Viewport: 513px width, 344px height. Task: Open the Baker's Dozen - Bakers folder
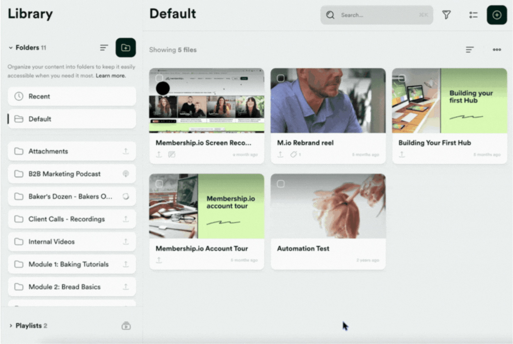pyautogui.click(x=72, y=196)
